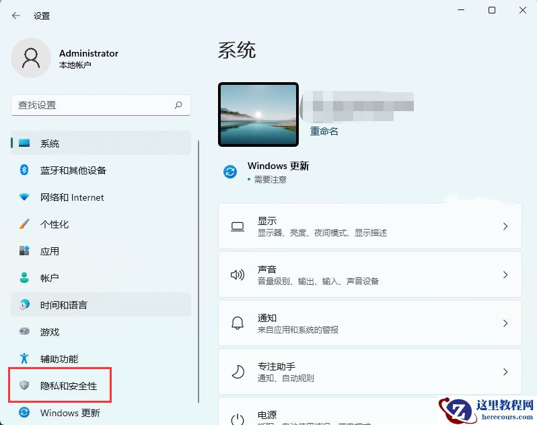537x425 pixels.
Task: Expand the 显示 row chevron
Action: [x=505, y=226]
